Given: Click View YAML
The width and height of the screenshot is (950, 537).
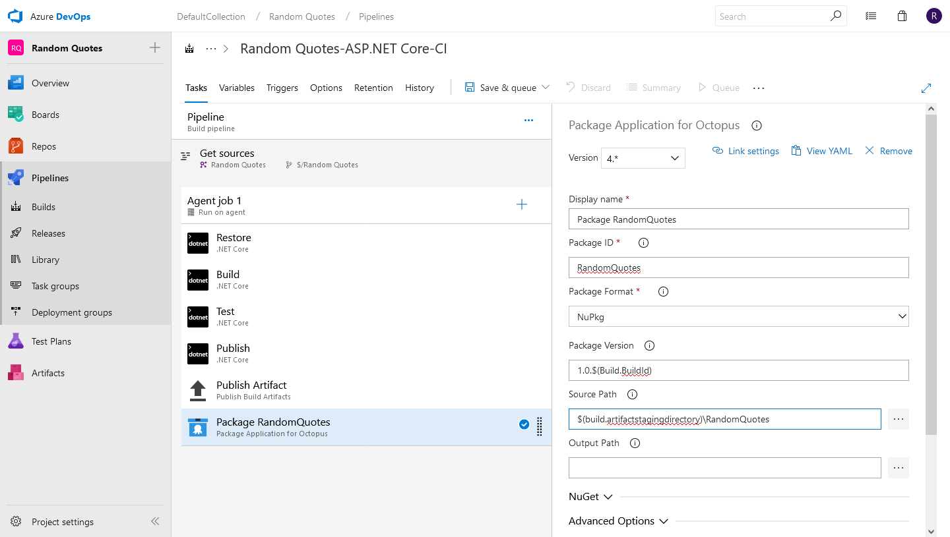Looking at the screenshot, I should click(821, 151).
